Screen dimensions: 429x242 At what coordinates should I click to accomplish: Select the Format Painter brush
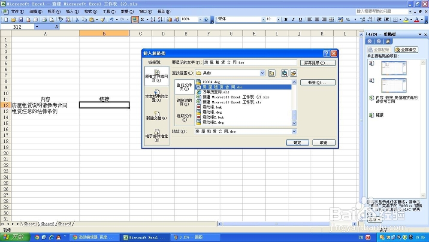(x=103, y=19)
